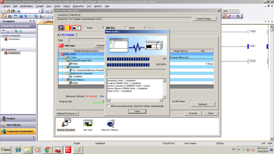This screenshot has height=154, width=274.
Task: Collapse the Parameter tree node
Action: click(x=65, y=67)
